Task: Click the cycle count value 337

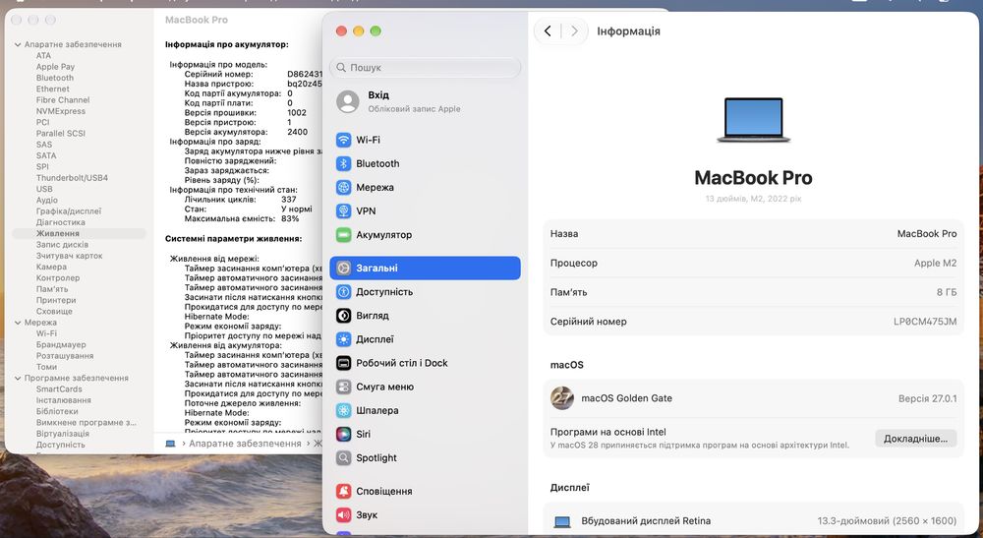Action: [288, 200]
